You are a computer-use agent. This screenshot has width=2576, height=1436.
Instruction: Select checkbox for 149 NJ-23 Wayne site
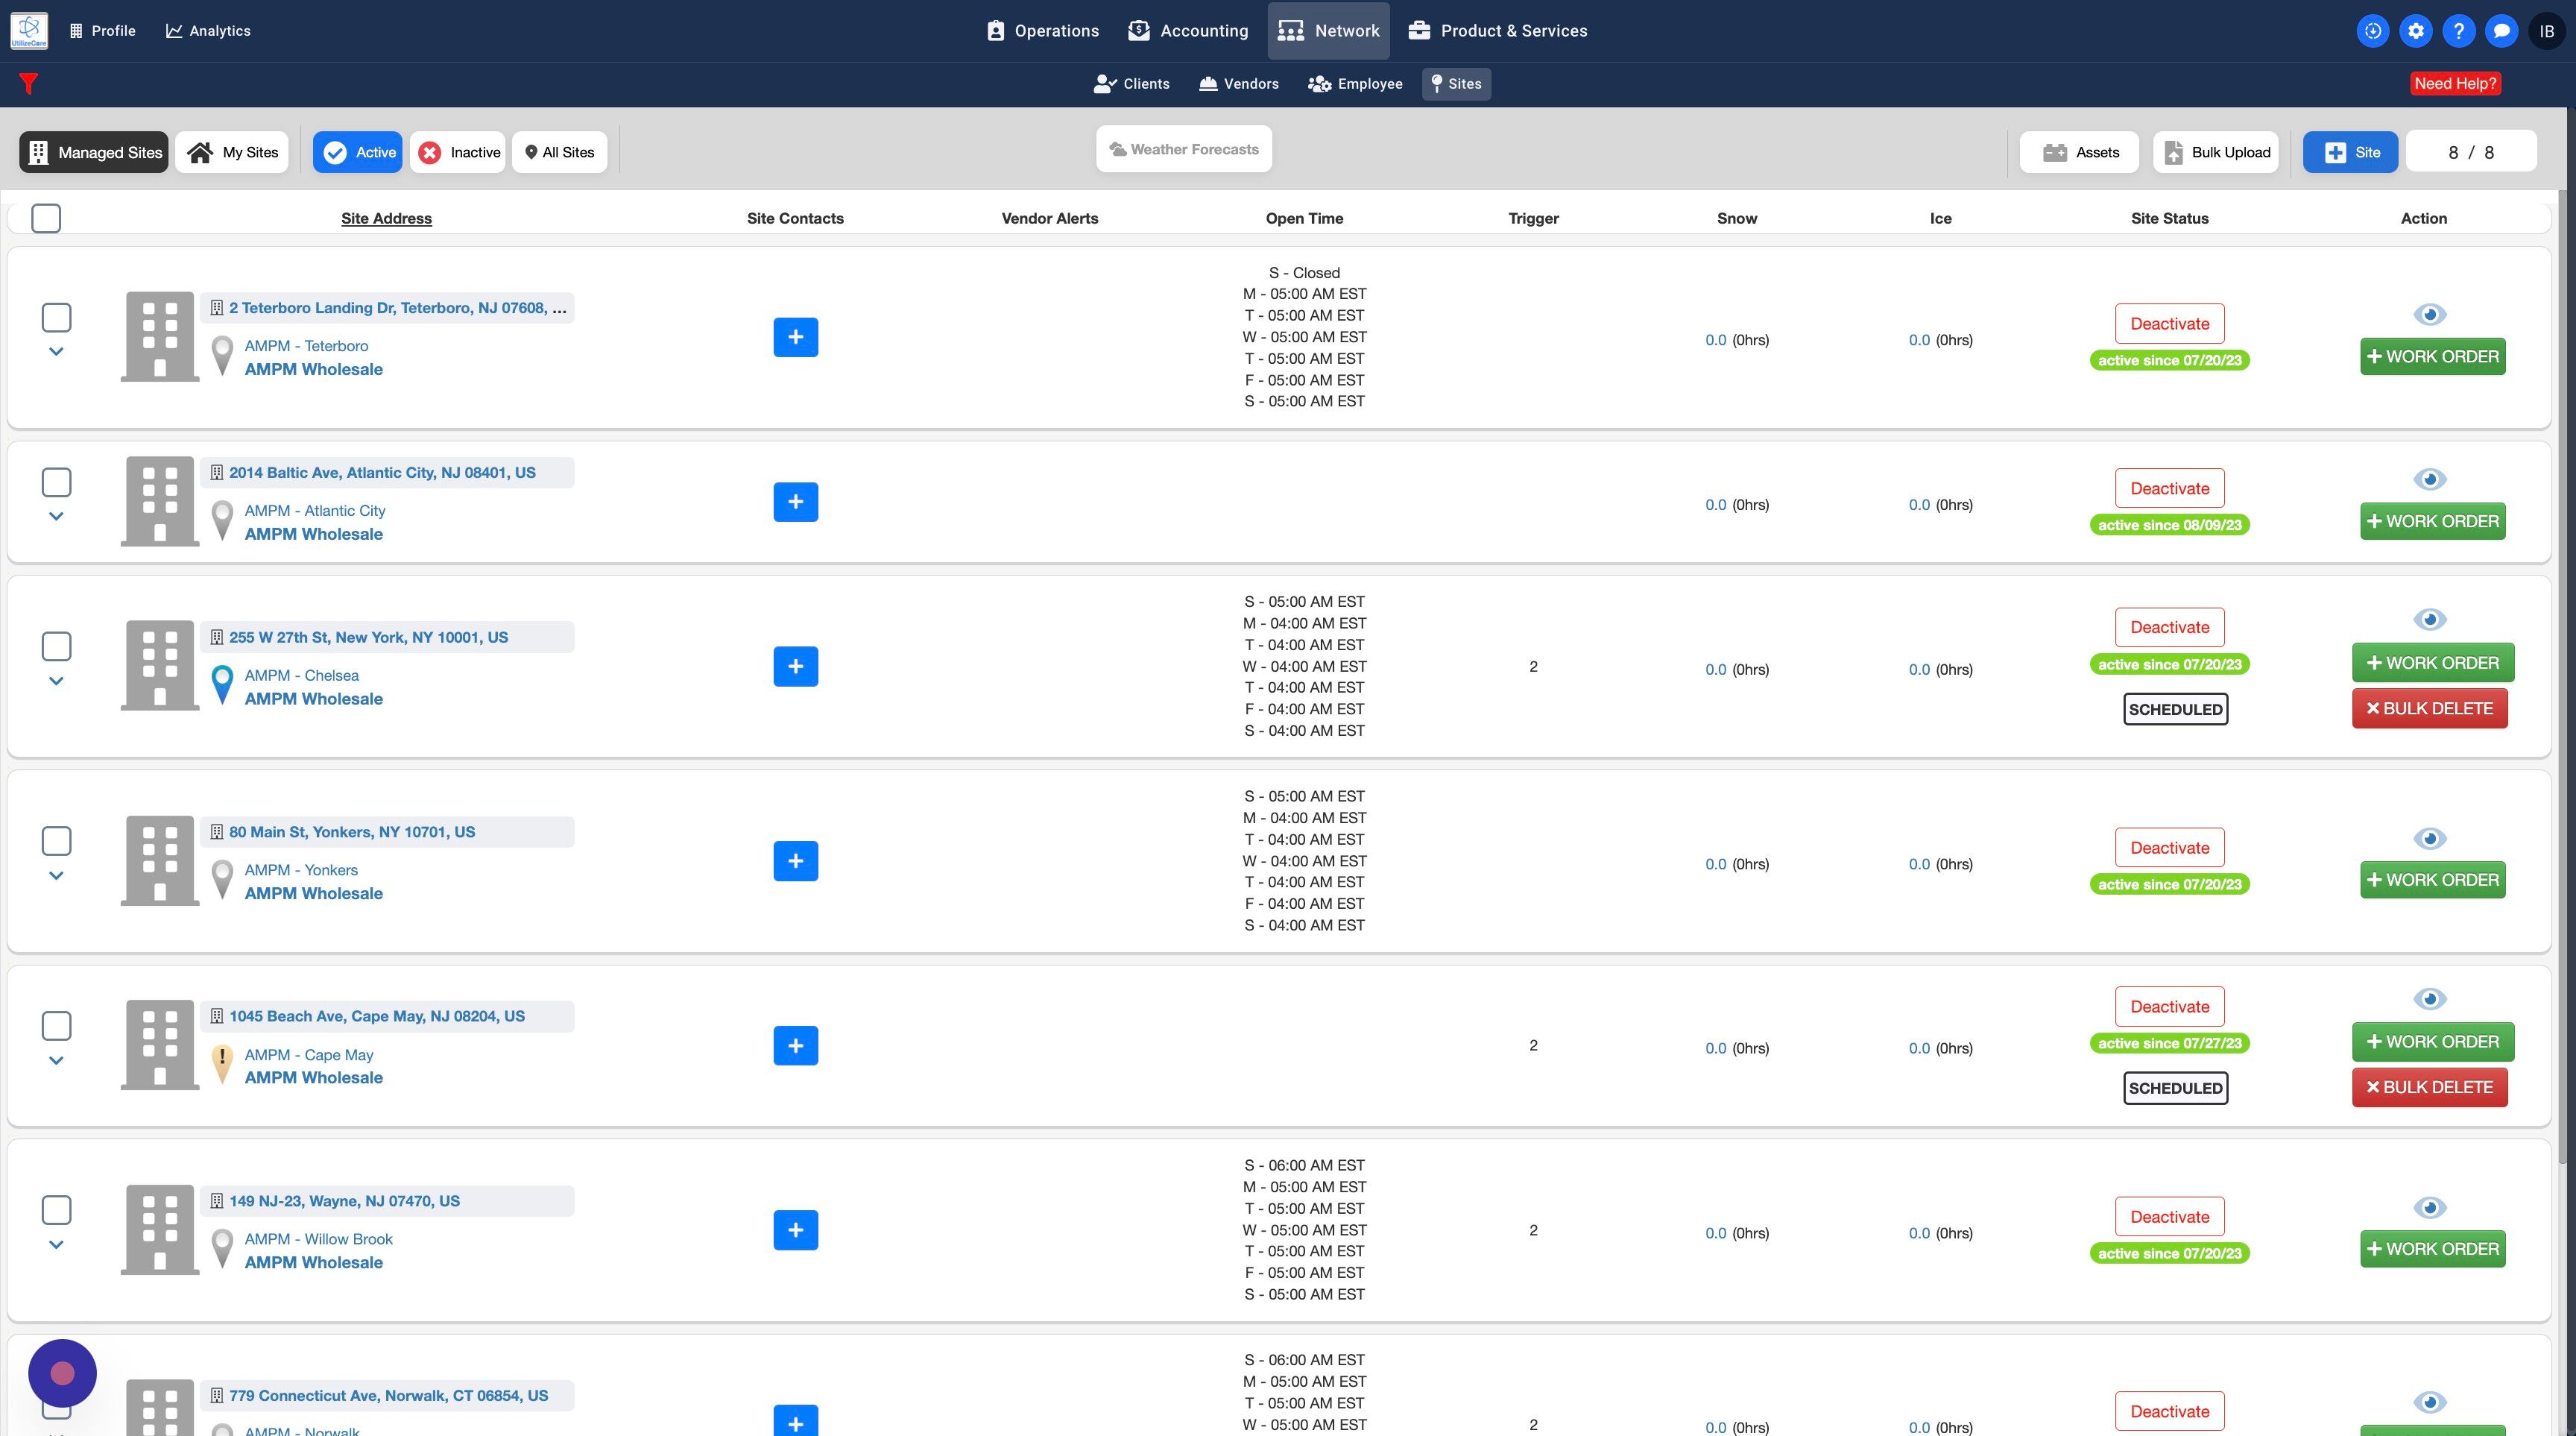point(56,1210)
